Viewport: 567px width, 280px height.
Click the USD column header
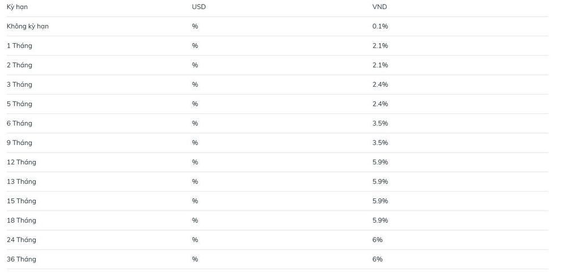point(198,7)
